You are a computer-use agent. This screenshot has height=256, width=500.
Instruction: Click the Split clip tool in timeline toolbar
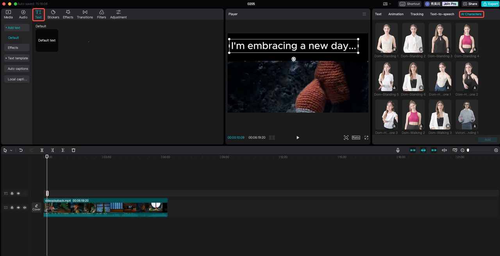pyautogui.click(x=42, y=150)
